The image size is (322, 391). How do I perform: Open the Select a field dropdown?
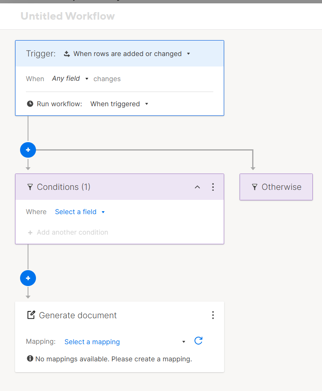[x=80, y=212]
